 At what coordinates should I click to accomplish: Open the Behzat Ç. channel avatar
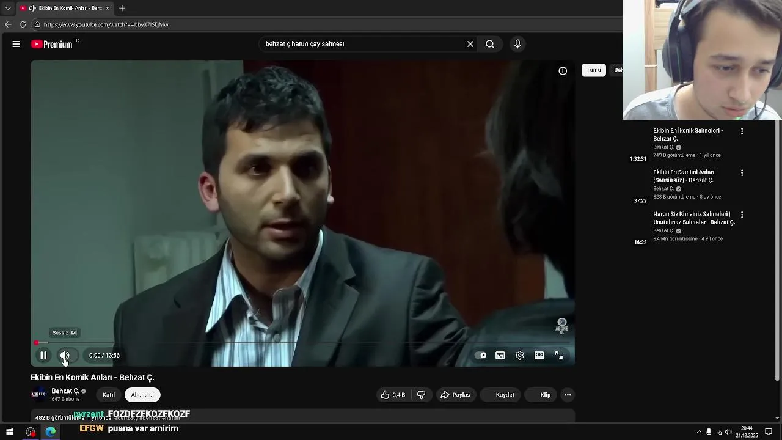click(38, 394)
